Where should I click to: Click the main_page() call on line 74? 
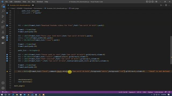pyautogui.click(x=19, y=86)
